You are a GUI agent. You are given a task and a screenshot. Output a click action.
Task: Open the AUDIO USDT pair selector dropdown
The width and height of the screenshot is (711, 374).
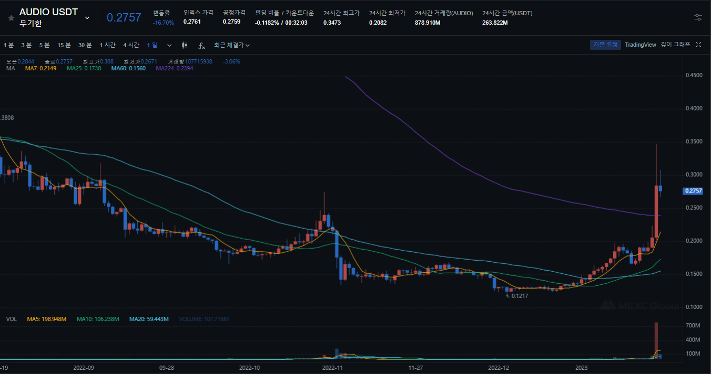tap(87, 17)
